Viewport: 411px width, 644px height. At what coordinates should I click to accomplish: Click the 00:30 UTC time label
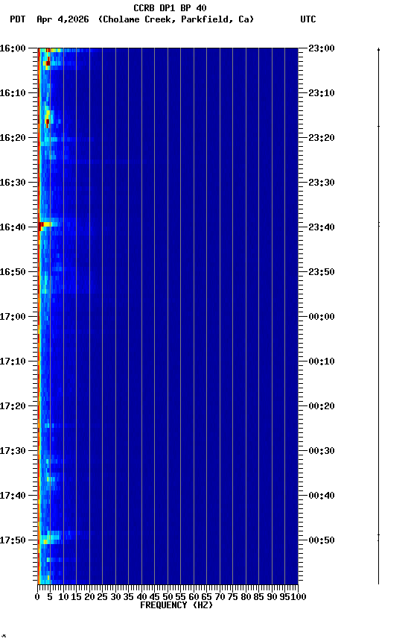pyautogui.click(x=322, y=451)
